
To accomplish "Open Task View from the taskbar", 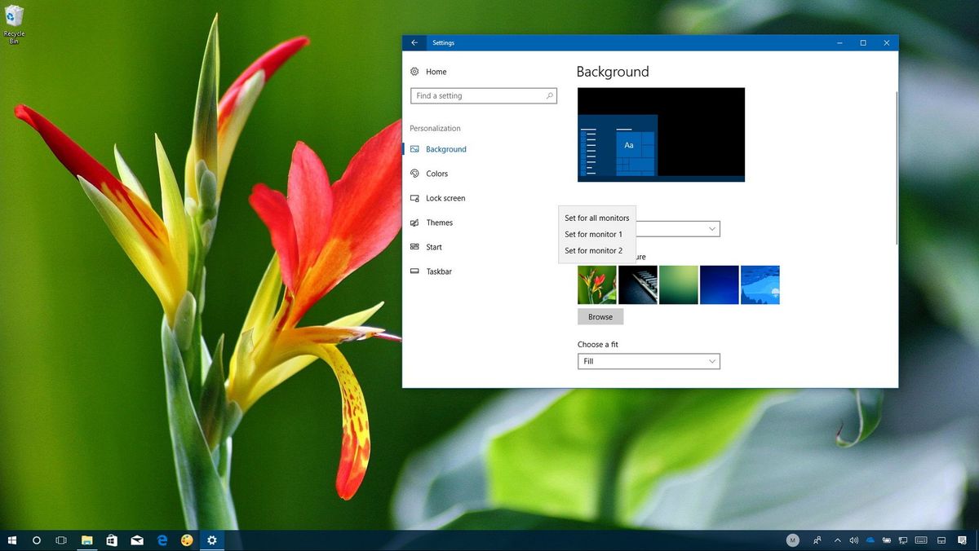I will coord(61,540).
